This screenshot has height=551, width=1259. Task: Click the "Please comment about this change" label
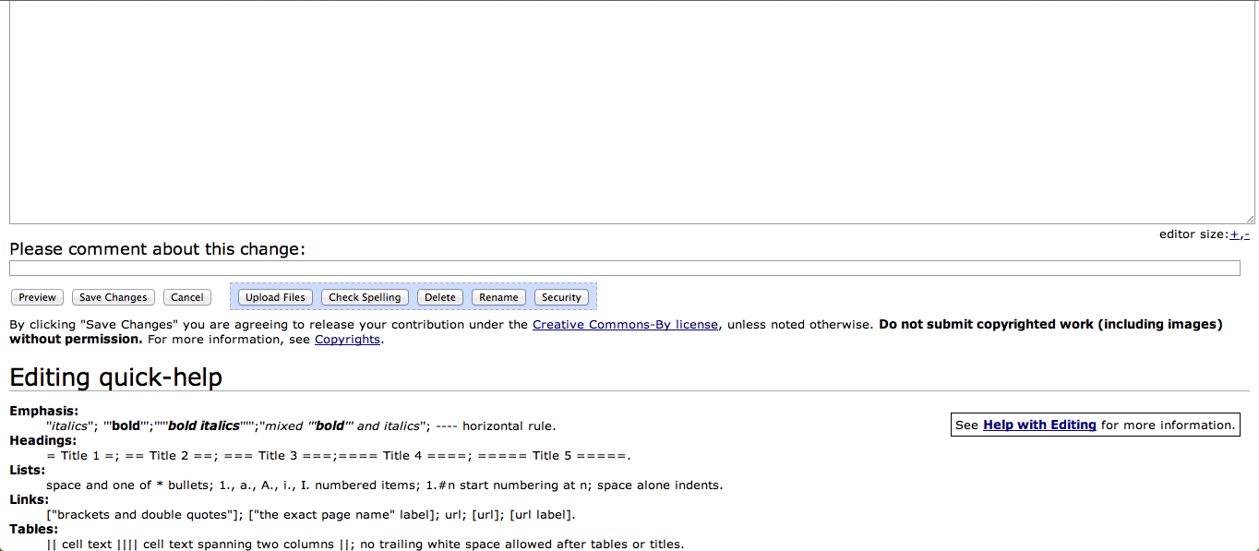pyautogui.click(x=157, y=249)
